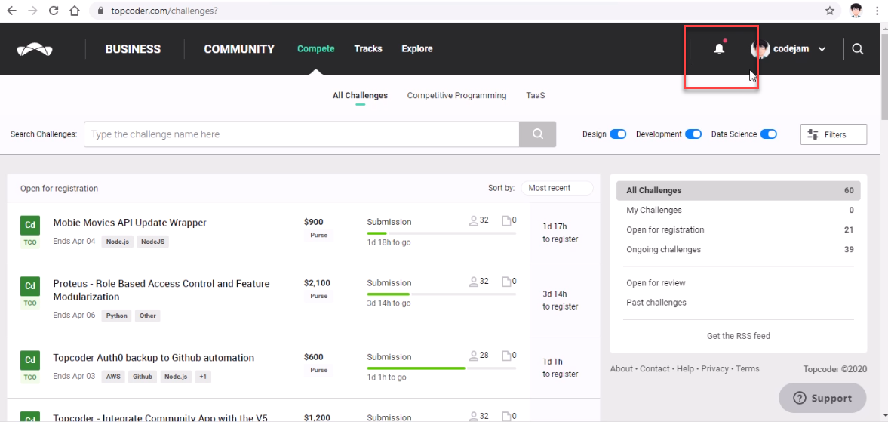The width and height of the screenshot is (888, 425).
Task: Click the Support button
Action: [822, 398]
